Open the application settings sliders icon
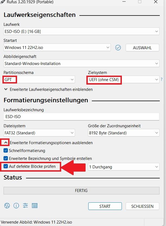166x226 pixels. (x=25, y=206)
